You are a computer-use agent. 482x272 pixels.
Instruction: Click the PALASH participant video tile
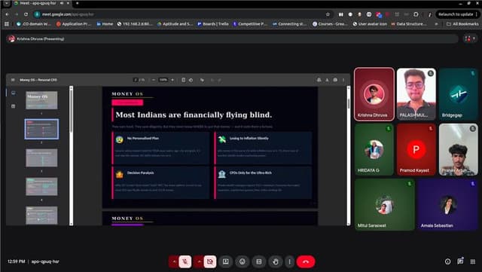(x=416, y=94)
